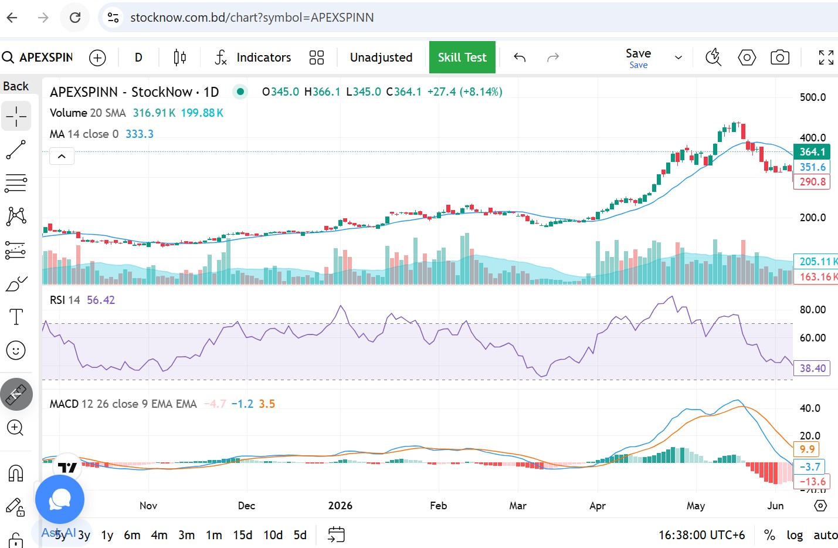The image size is (838, 548).
Task: Open chart settings hexagon icon
Action: pos(747,57)
